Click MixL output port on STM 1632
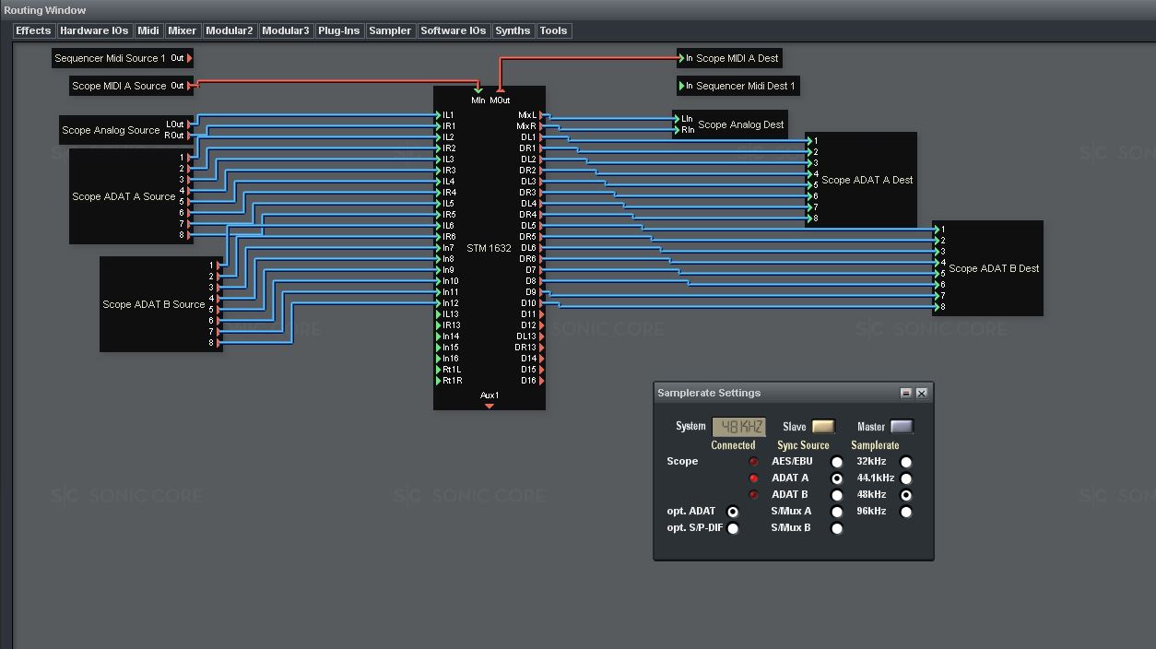Image resolution: width=1156 pixels, height=649 pixels. 541,115
